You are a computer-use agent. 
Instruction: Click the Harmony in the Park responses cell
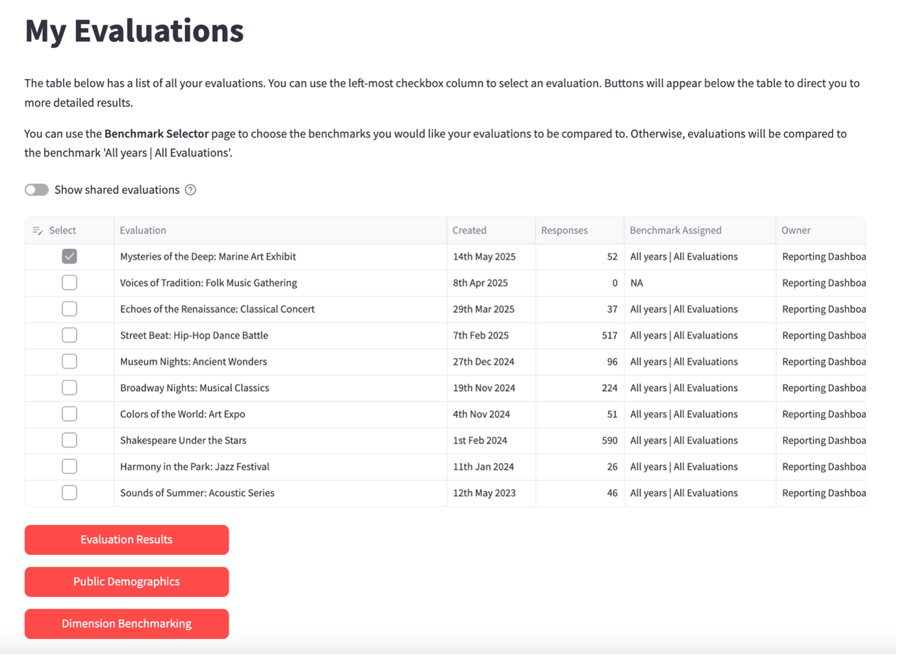click(x=579, y=467)
